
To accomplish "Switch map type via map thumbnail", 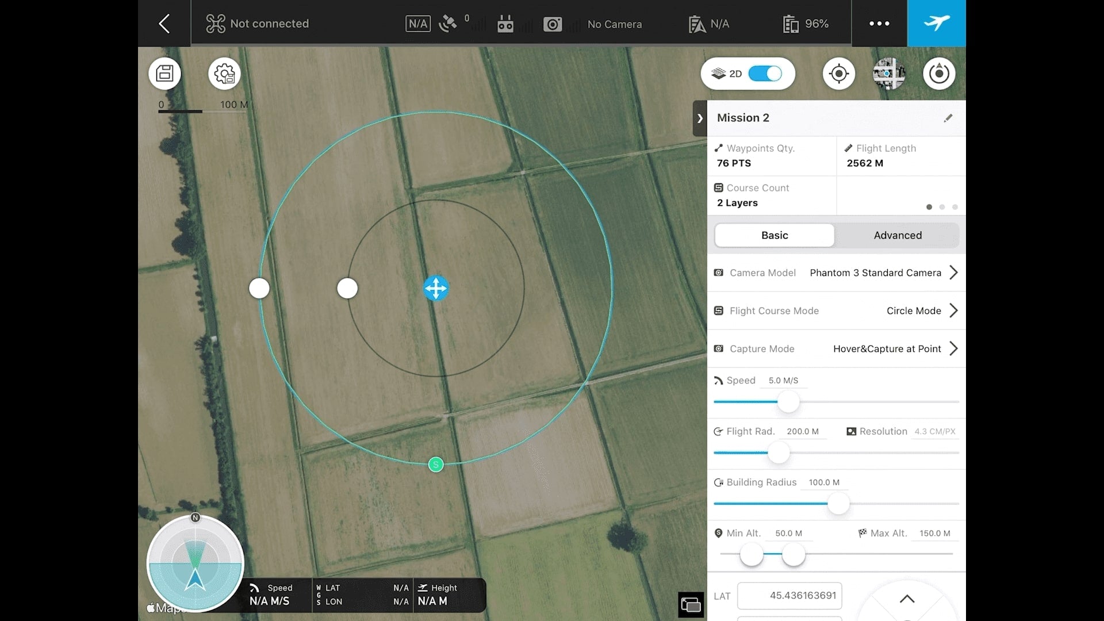I will 888,74.
